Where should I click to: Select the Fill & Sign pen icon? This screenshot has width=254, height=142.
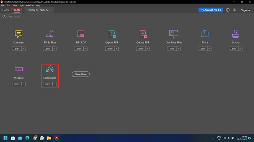click(49, 34)
